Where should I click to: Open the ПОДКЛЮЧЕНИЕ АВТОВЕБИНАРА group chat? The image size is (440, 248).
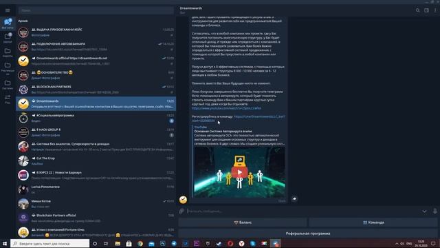click(96, 47)
